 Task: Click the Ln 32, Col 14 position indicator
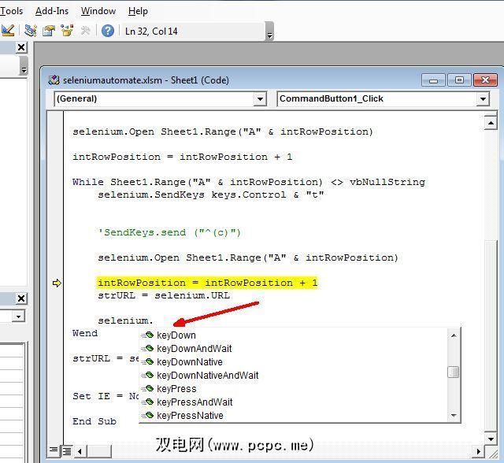(151, 31)
